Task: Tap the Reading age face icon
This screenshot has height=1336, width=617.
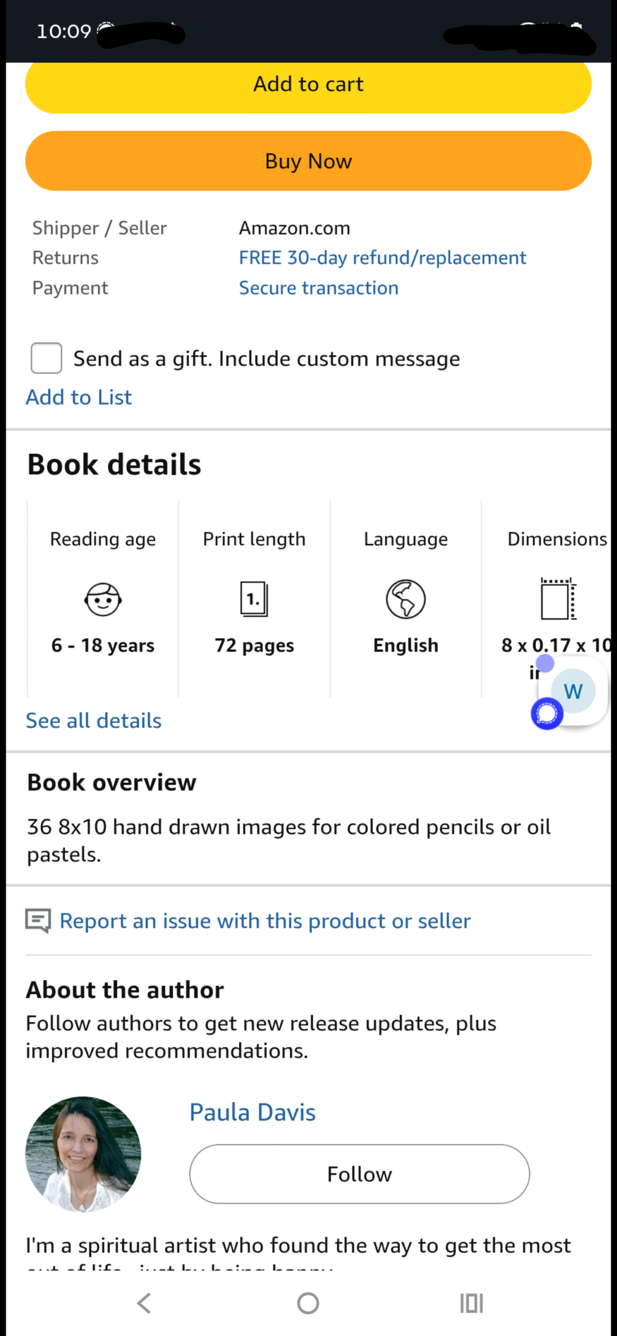Action: [x=103, y=599]
